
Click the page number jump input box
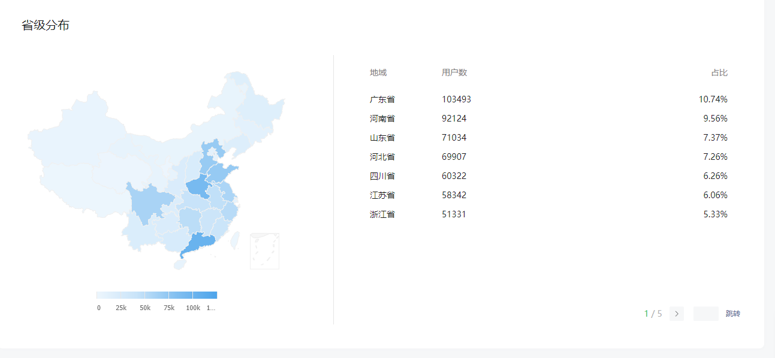(705, 314)
